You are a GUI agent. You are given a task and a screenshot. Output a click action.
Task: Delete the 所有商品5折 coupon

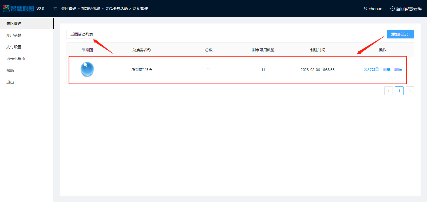[x=398, y=69]
